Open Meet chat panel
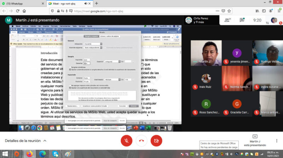 coord(242,20)
